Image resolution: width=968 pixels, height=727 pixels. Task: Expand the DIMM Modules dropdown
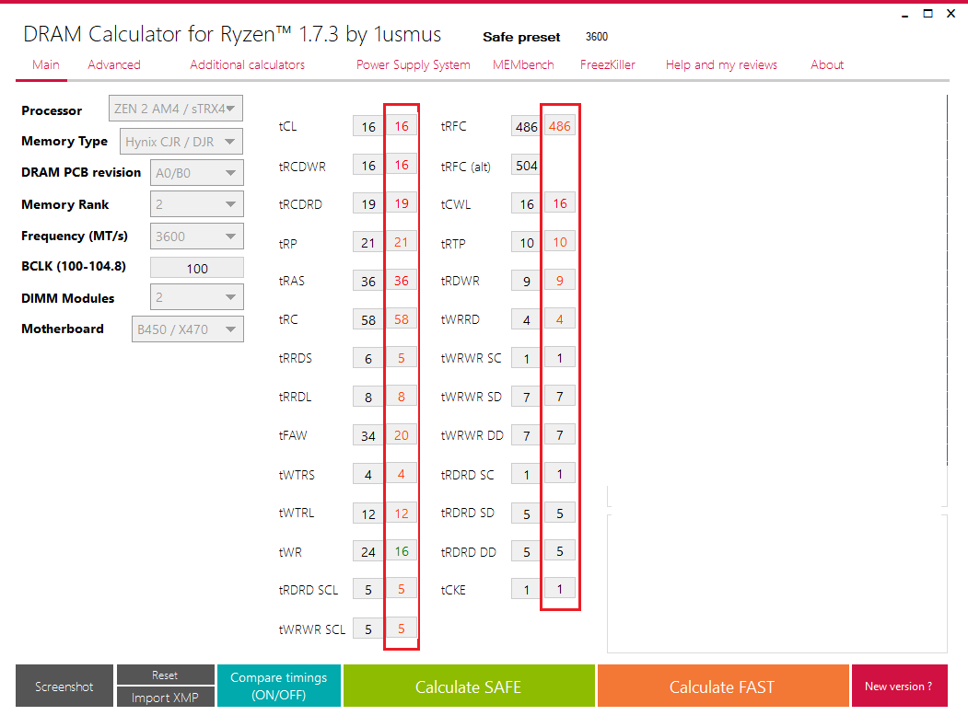(197, 297)
